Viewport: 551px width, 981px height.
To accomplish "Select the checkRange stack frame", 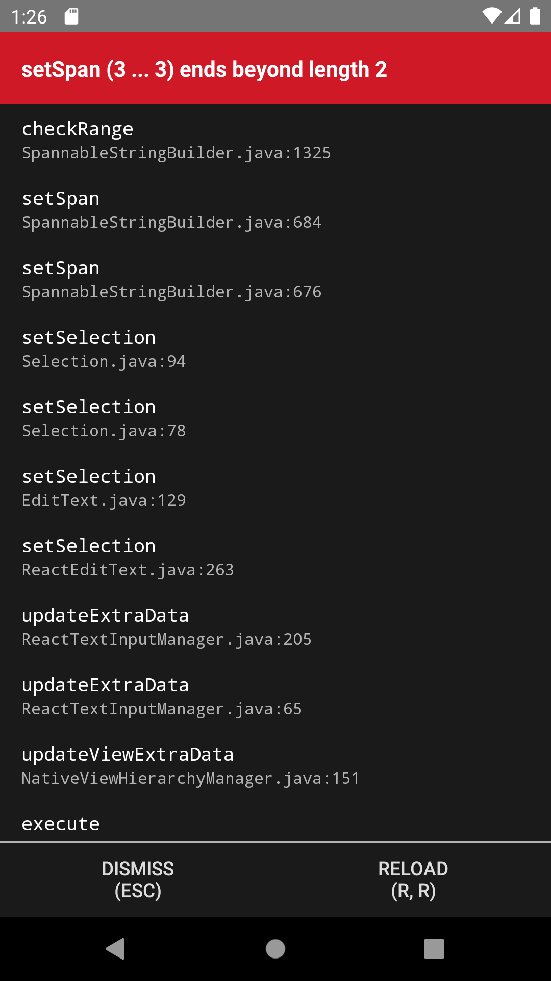I will [176, 141].
